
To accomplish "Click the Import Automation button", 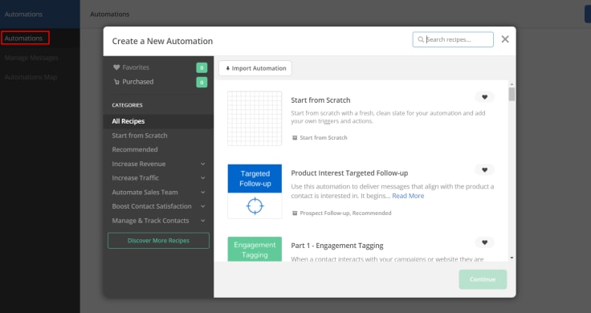I will click(x=255, y=68).
